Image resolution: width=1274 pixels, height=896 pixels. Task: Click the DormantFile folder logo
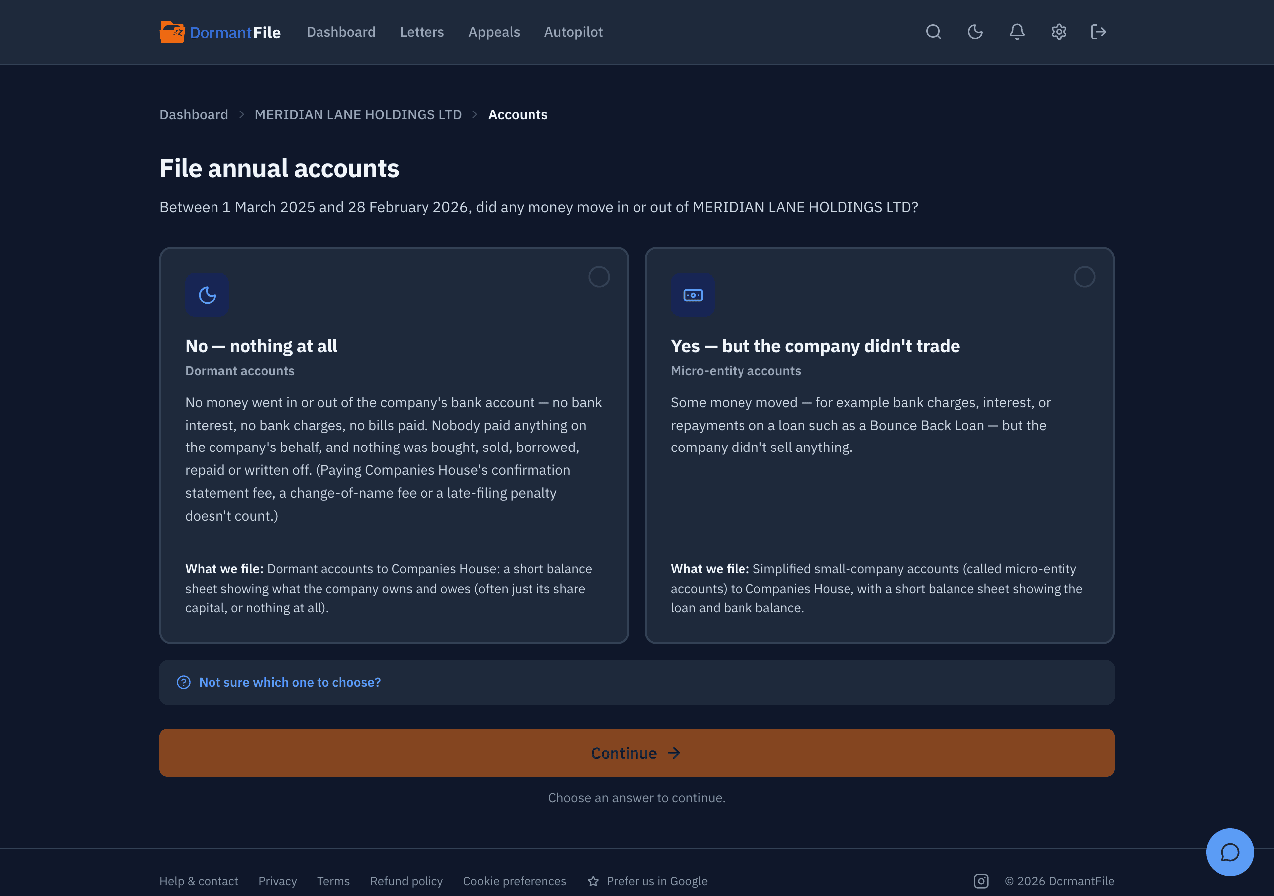click(x=172, y=32)
